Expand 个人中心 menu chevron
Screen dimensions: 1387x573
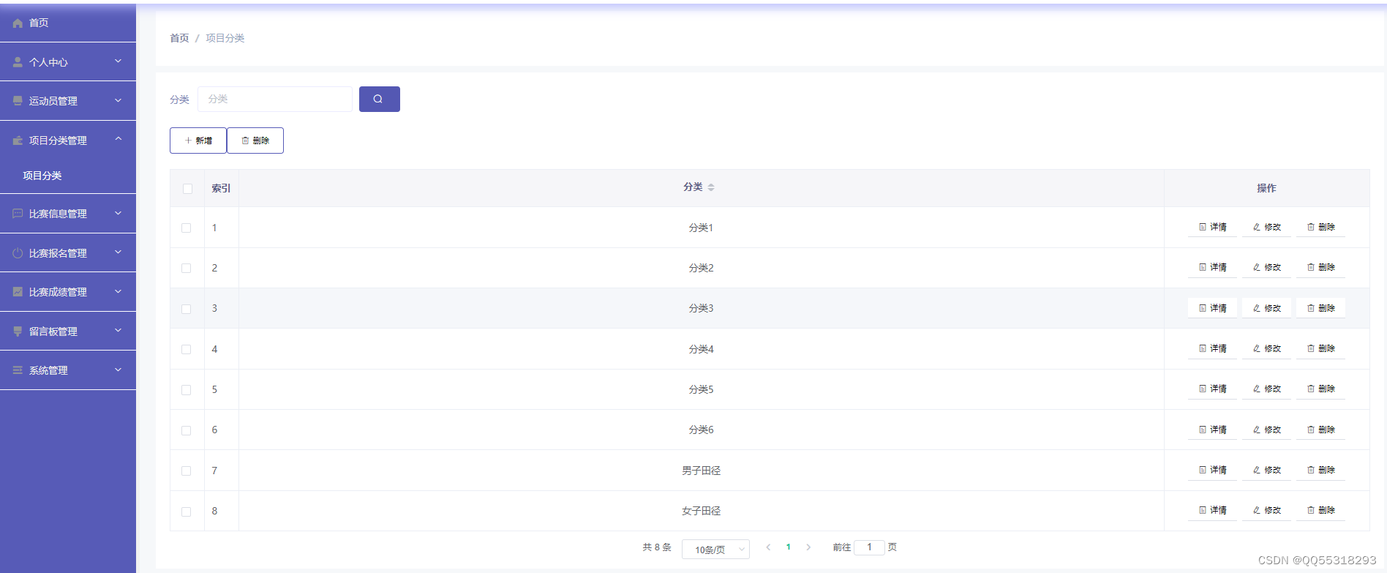[x=118, y=61]
